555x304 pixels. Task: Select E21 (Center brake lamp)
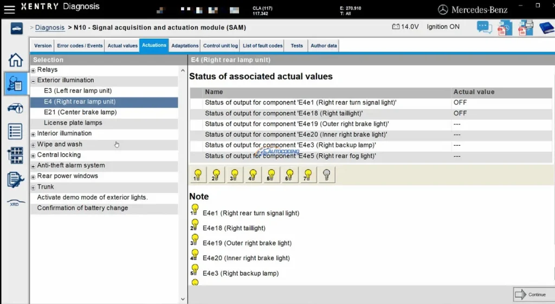point(80,112)
